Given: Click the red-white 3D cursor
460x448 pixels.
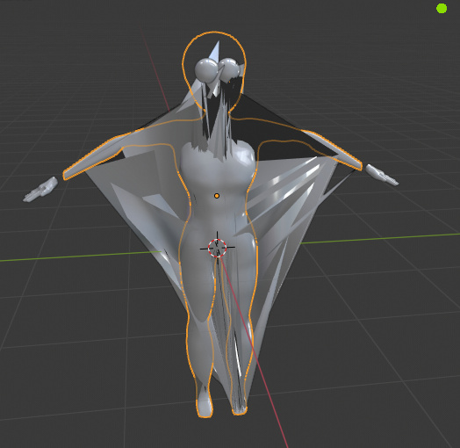Looking at the screenshot, I should point(218,248).
